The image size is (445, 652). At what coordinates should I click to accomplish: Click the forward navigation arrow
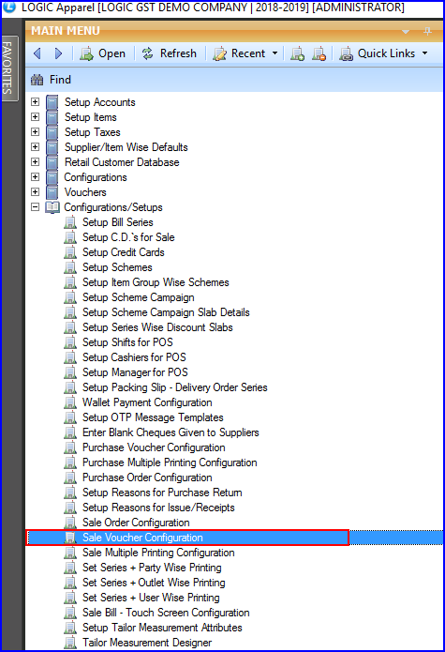tap(58, 53)
